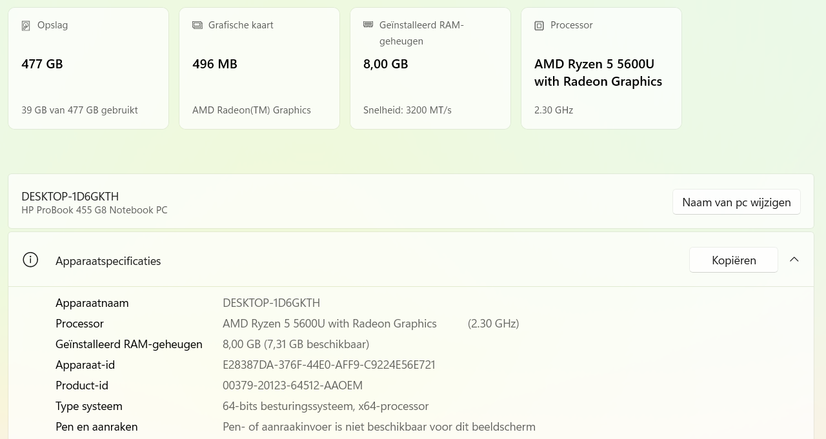The height and width of the screenshot is (439, 826).
Task: Expand the Apparaatspecificaties header row
Action: point(387,260)
